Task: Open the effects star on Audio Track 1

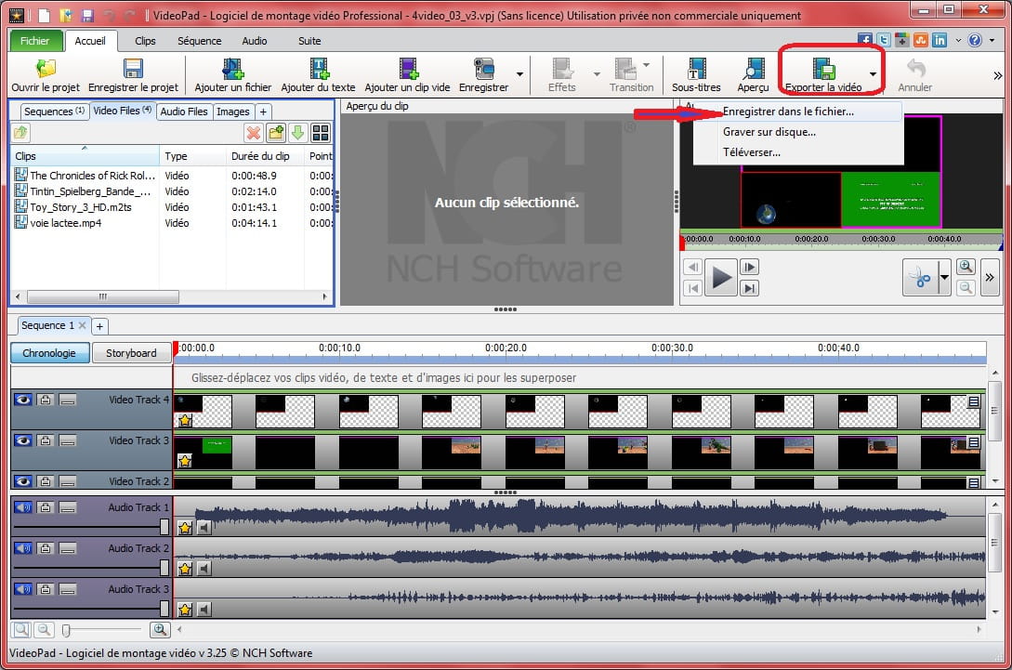Action: [x=185, y=528]
